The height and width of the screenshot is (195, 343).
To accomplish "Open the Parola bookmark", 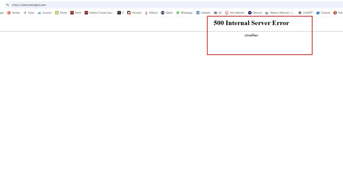I will point(61,13).
